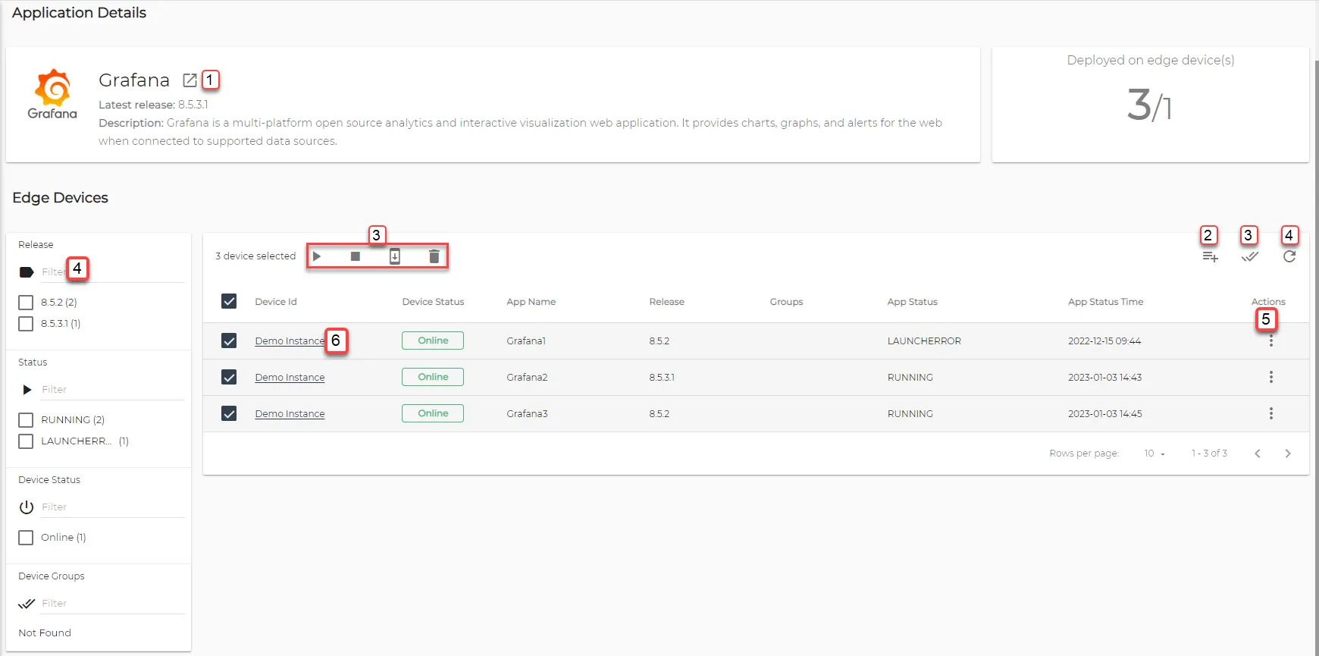1319x656 pixels.
Task: Start the selected devices' application
Action: [x=317, y=256]
